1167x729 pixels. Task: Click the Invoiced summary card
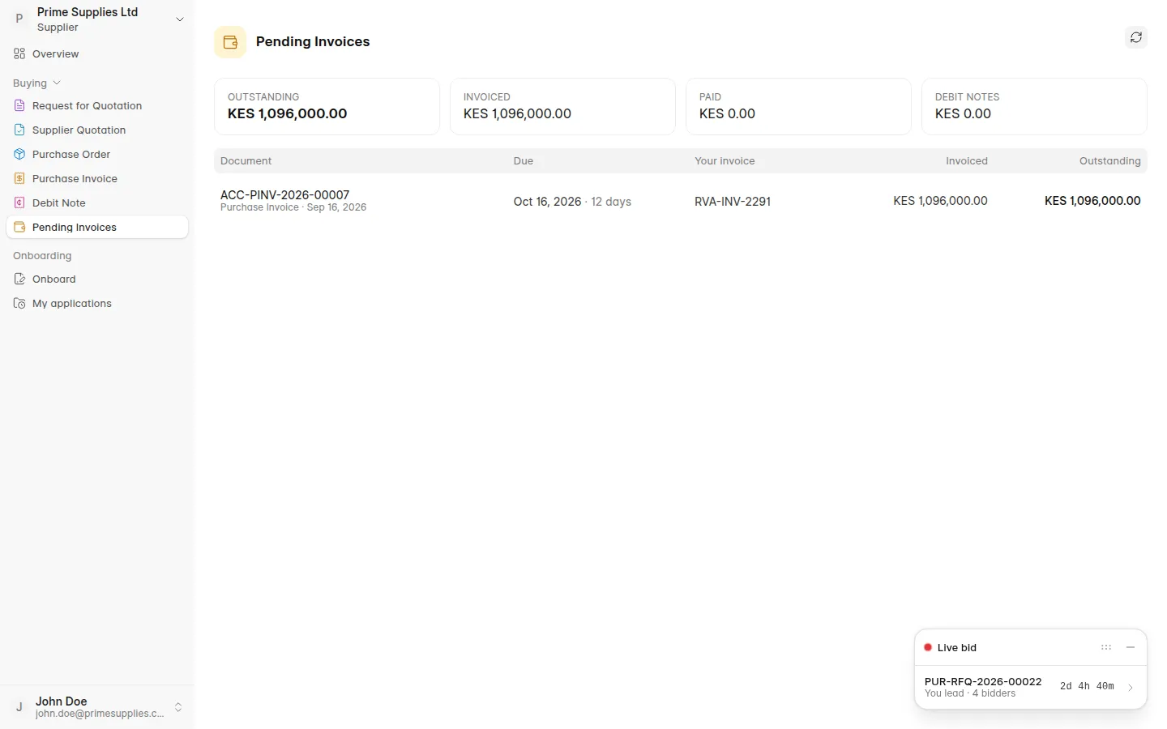(x=562, y=106)
